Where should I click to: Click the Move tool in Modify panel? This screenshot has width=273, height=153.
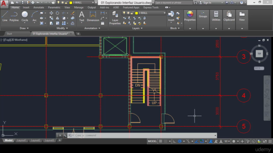(x=51, y=13)
